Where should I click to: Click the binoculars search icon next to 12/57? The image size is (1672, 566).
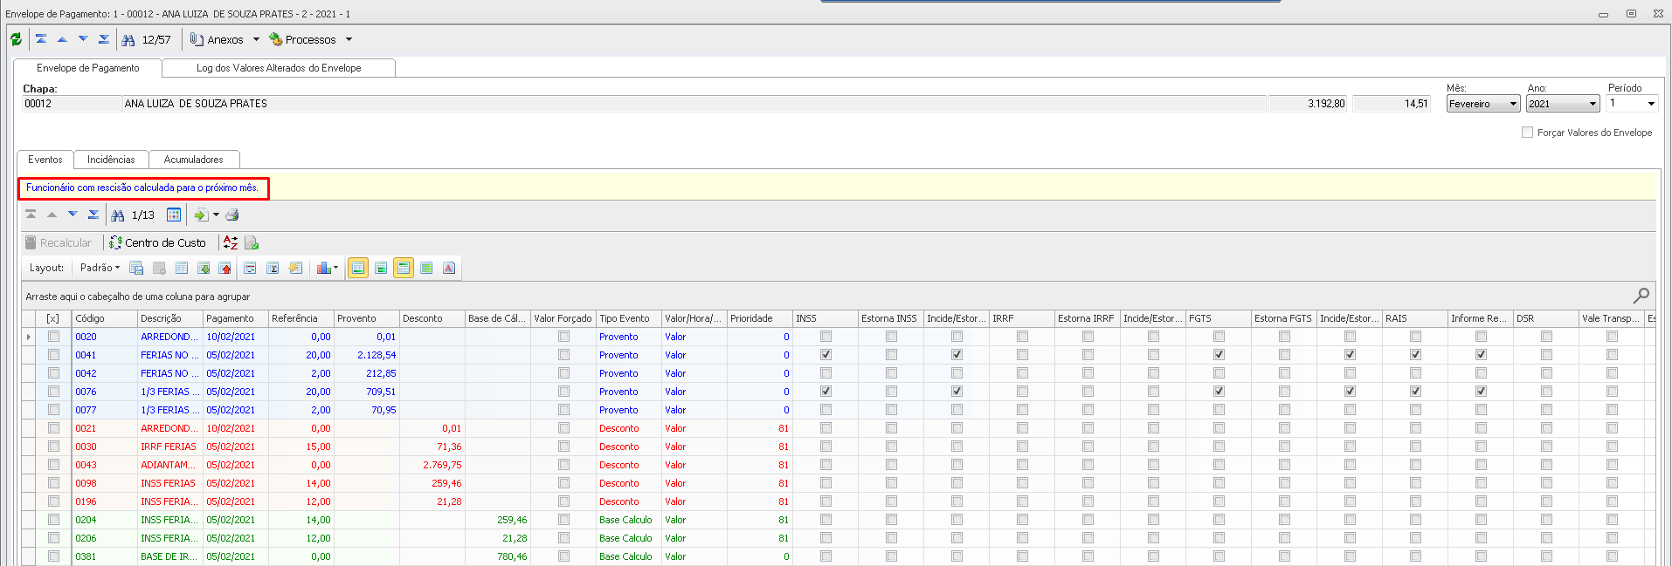click(128, 40)
